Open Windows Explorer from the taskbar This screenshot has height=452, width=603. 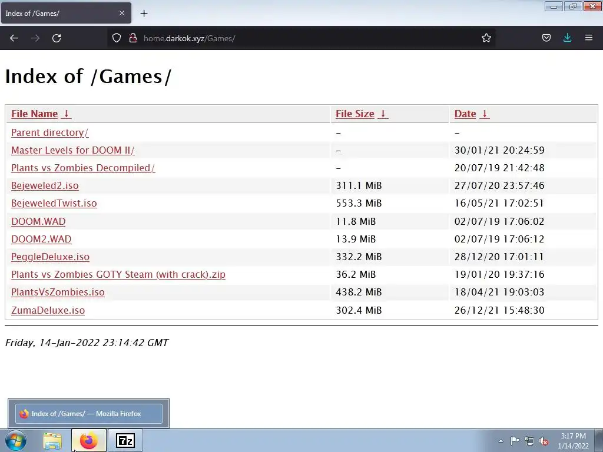coord(52,441)
